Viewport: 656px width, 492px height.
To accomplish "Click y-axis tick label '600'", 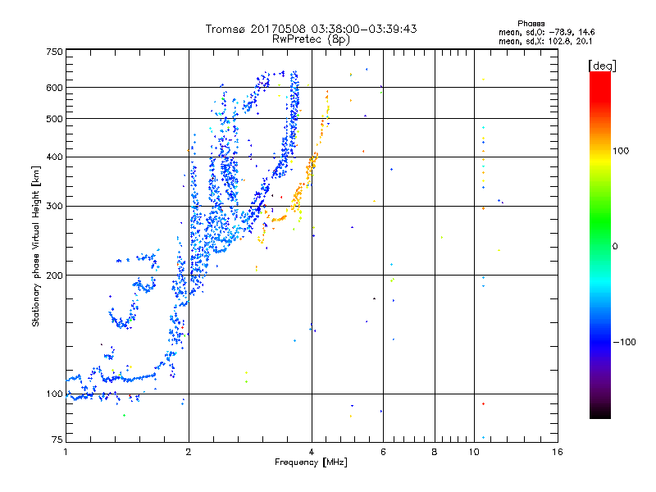I will pyautogui.click(x=54, y=88).
